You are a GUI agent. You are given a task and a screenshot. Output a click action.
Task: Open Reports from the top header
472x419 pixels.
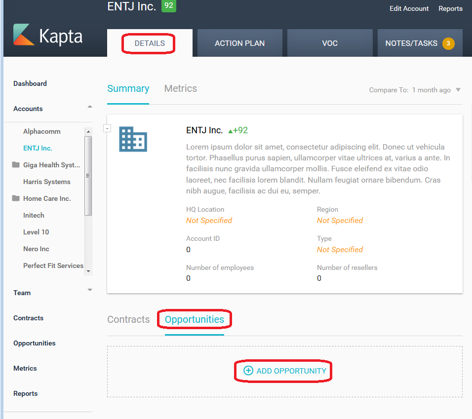coord(450,8)
